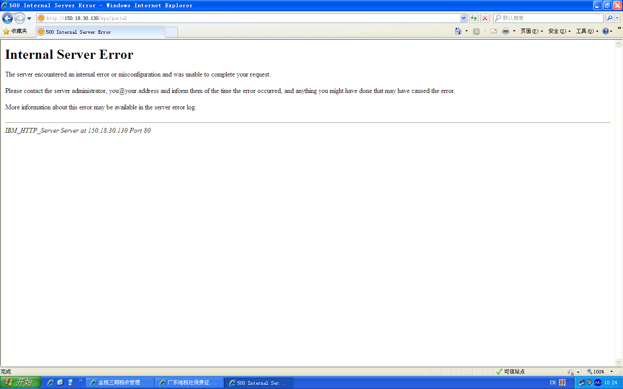
Task: Open the 100% zoom level dropdown
Action: click(611, 372)
